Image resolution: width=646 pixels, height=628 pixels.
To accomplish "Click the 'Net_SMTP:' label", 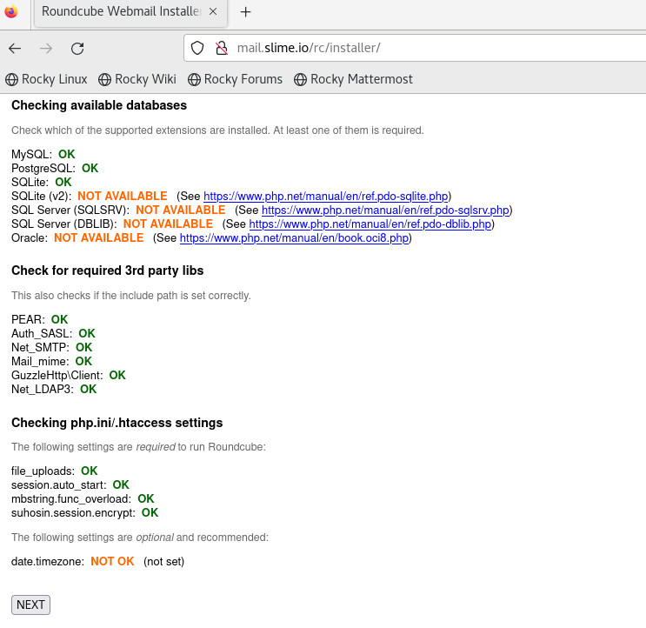I will coord(40,348).
